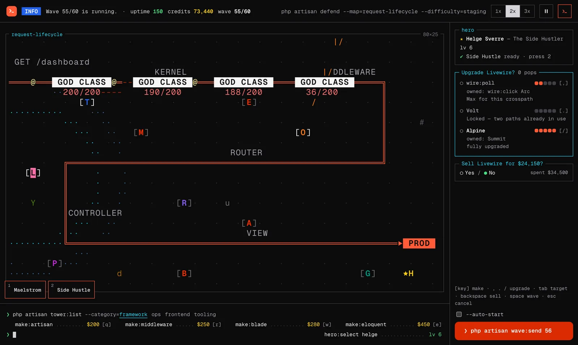Select the [M] tower on the map

point(141,132)
